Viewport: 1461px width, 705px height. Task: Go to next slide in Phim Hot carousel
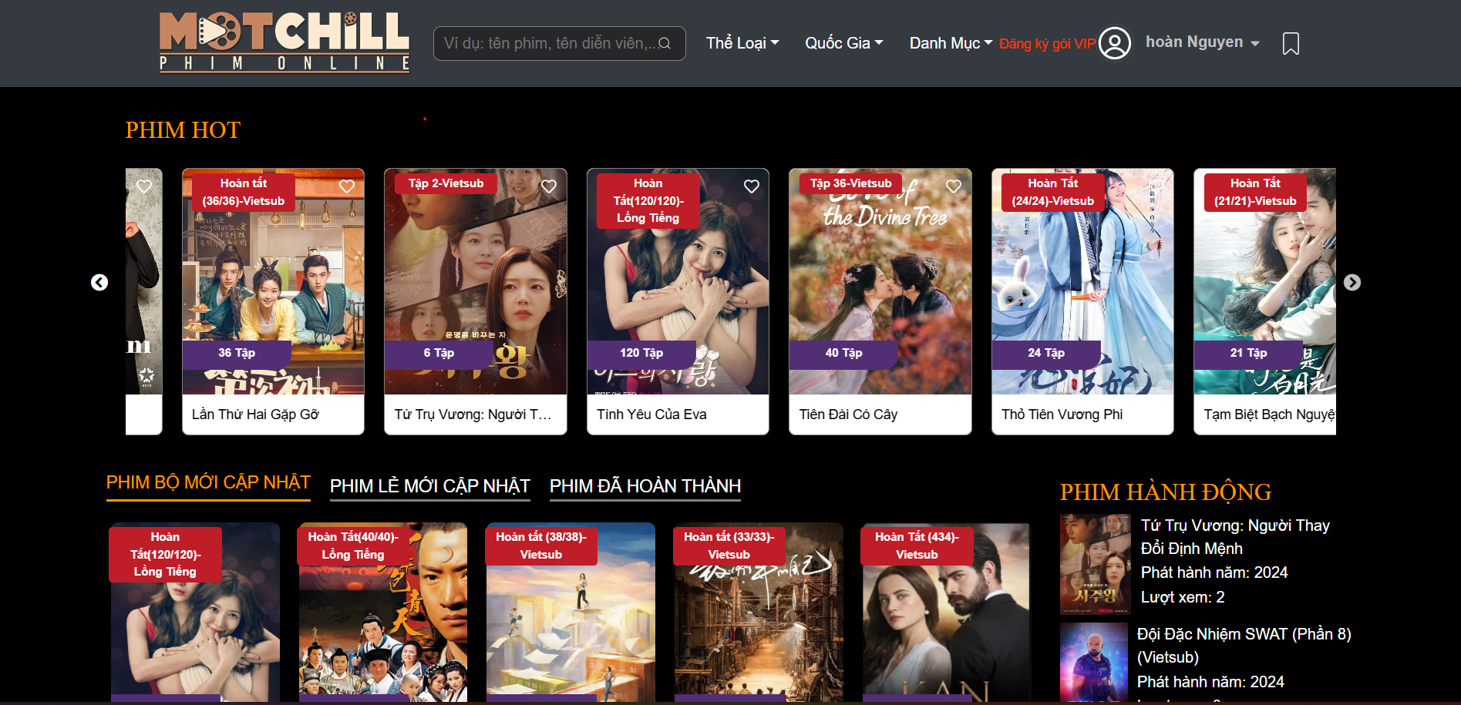point(1352,283)
